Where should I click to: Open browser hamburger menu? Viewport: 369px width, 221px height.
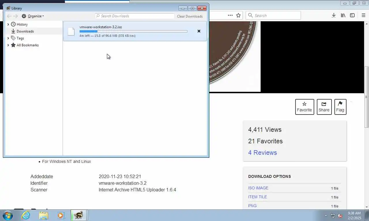(x=363, y=15)
